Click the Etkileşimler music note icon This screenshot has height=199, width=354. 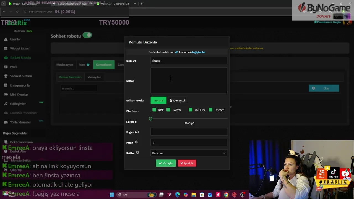point(6,104)
